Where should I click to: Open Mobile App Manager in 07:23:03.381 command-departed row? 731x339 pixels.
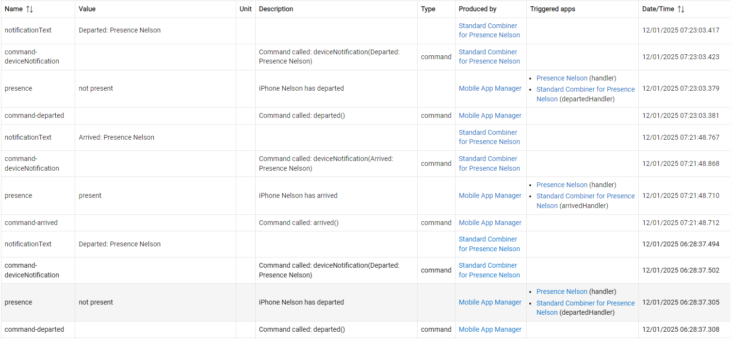[x=490, y=115]
